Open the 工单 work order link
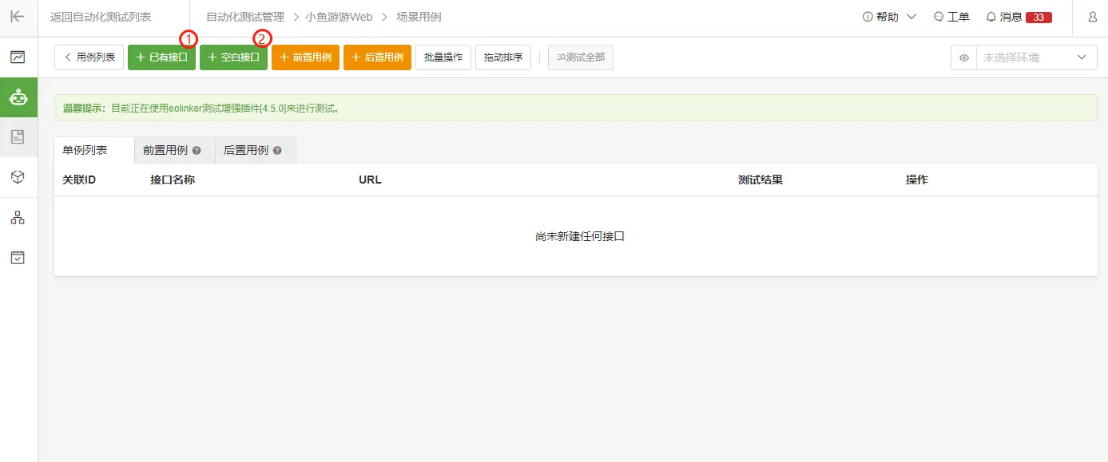Screen dimensions: 1108x462 (951, 17)
